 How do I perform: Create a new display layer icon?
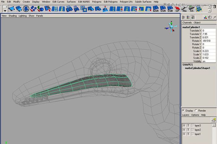pos(213,120)
